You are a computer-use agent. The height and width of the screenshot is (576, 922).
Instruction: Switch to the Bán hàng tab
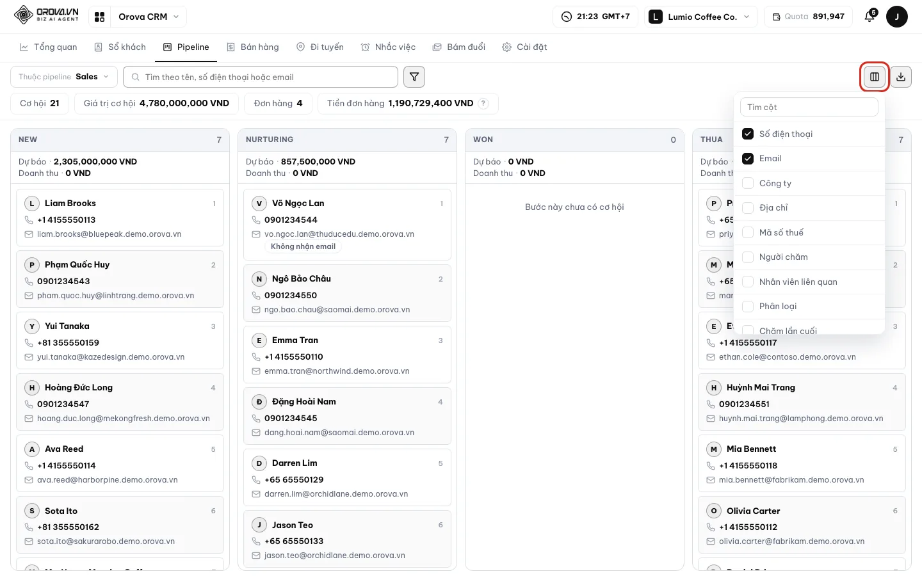[253, 47]
